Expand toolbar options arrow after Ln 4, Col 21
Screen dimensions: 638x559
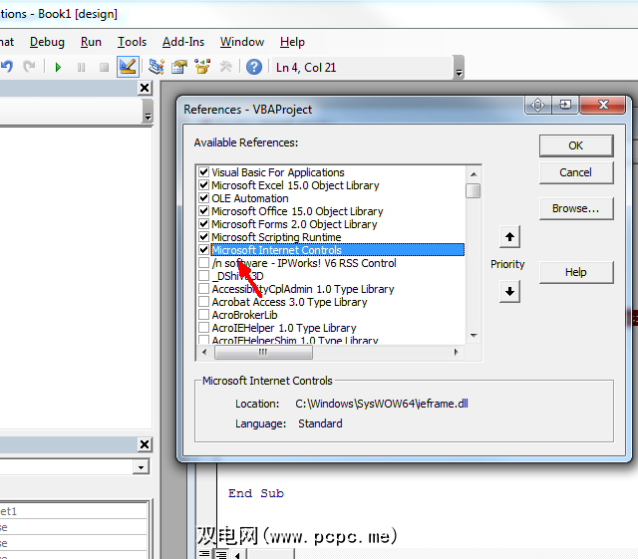(459, 68)
